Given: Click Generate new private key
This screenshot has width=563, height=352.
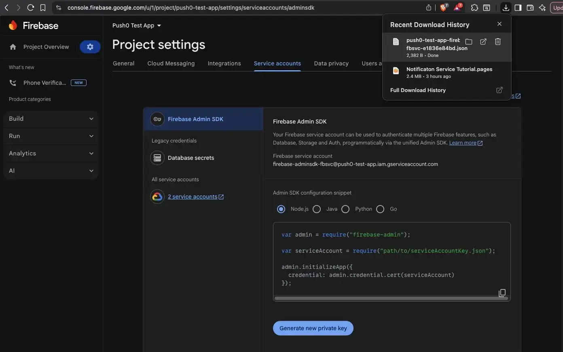Looking at the screenshot, I should pyautogui.click(x=313, y=328).
